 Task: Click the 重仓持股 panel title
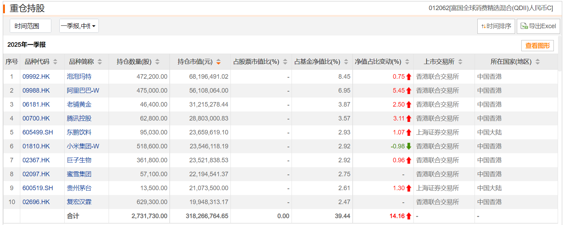click(x=27, y=8)
